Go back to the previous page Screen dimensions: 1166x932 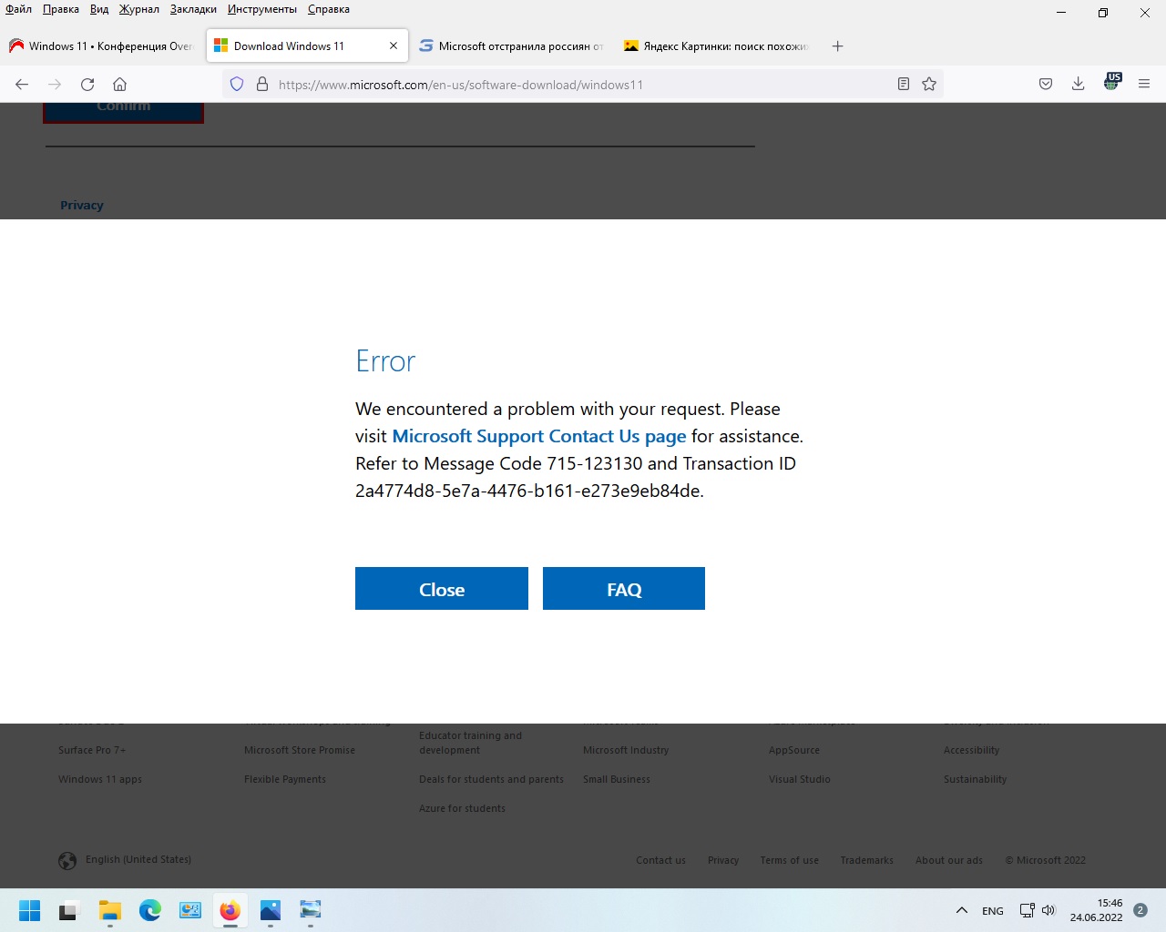(22, 85)
